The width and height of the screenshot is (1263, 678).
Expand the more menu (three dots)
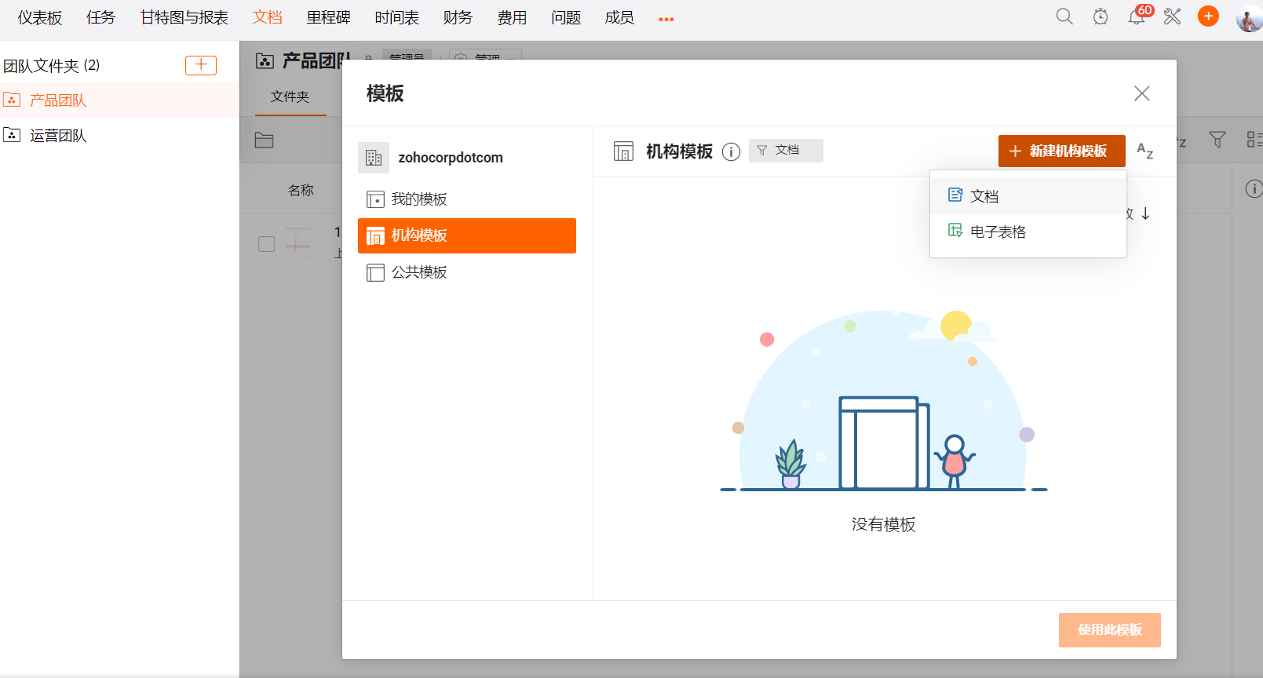(666, 19)
